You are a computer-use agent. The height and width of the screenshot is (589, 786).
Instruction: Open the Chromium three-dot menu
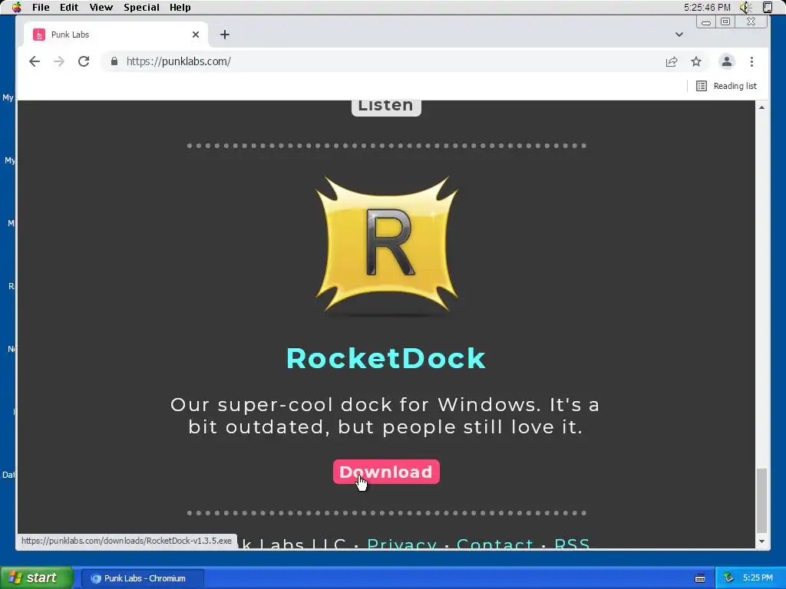pyautogui.click(x=751, y=61)
